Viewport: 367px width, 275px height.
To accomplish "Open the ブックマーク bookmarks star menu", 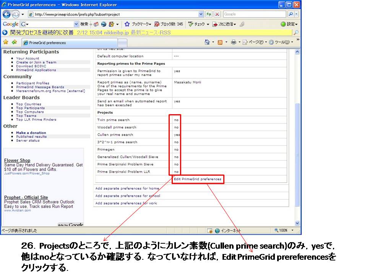I will click(x=138, y=24).
